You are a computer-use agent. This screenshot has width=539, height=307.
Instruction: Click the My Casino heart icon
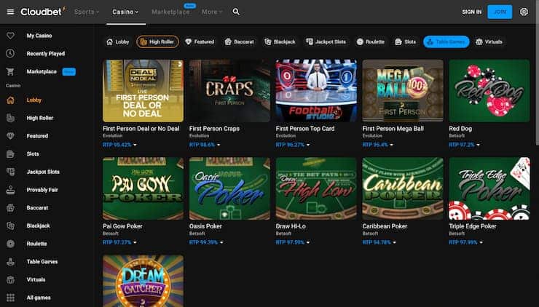(10, 36)
